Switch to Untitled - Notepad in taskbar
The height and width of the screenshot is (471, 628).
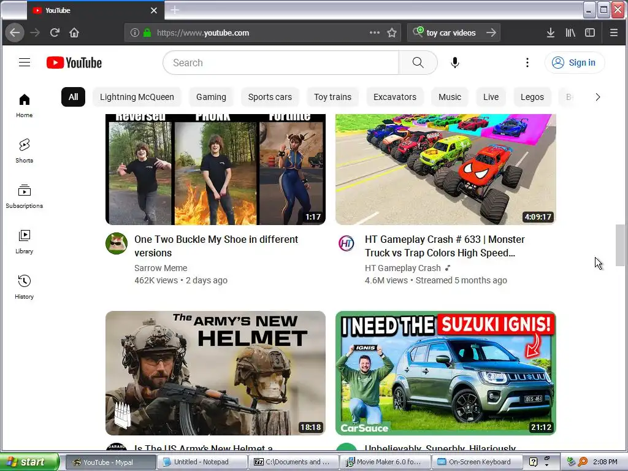201,462
